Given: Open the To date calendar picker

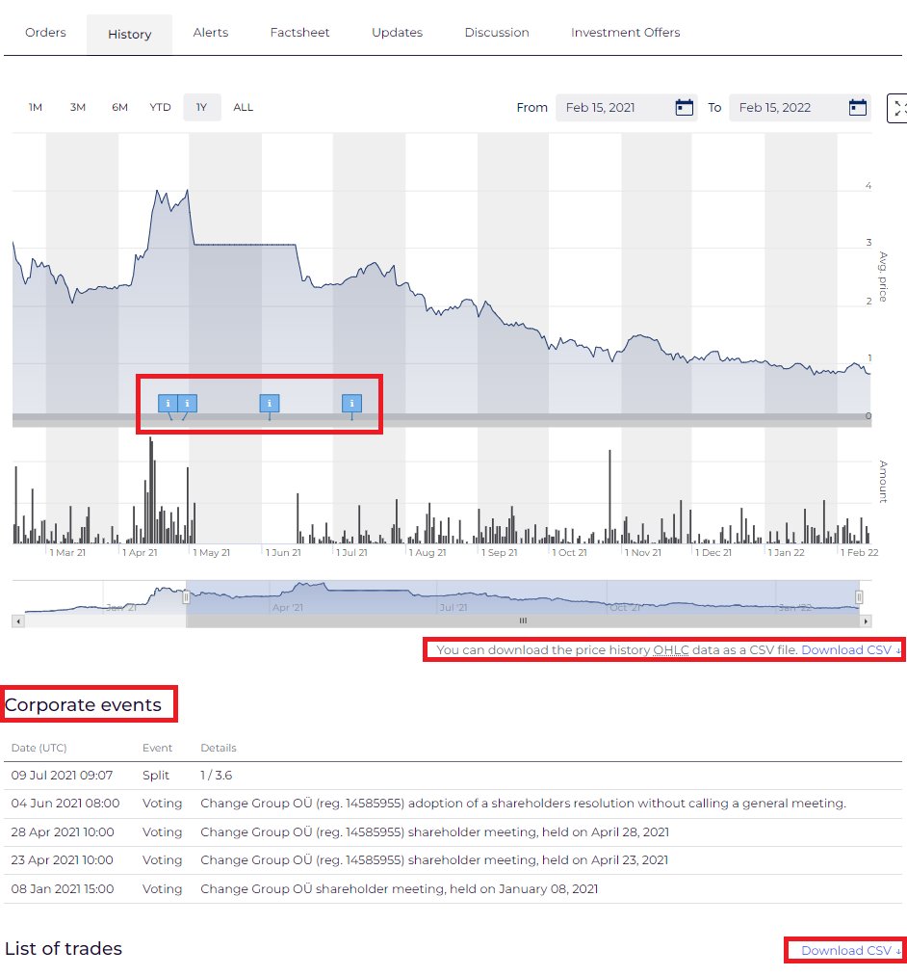Looking at the screenshot, I should [857, 108].
